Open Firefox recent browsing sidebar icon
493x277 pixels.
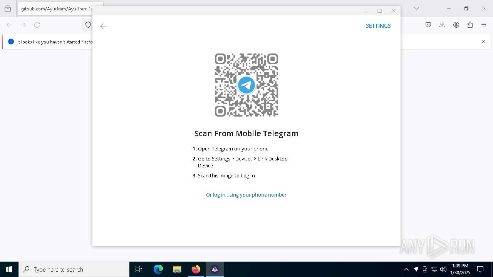click(x=8, y=8)
